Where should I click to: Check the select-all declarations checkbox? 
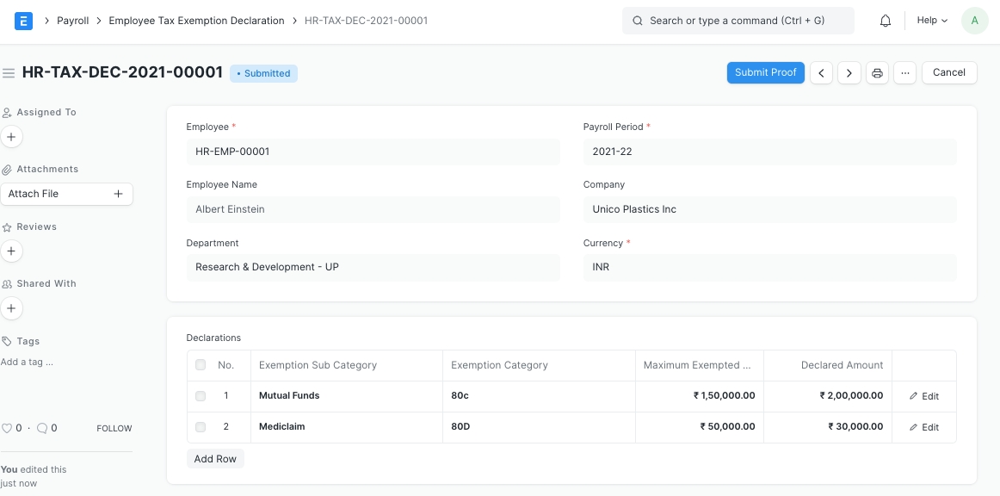[201, 365]
